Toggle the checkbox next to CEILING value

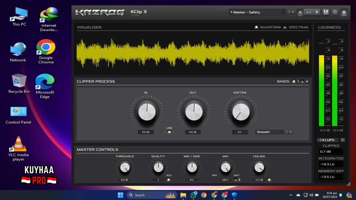269,180
